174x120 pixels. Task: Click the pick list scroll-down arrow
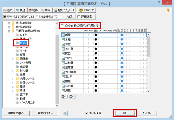[149, 91]
